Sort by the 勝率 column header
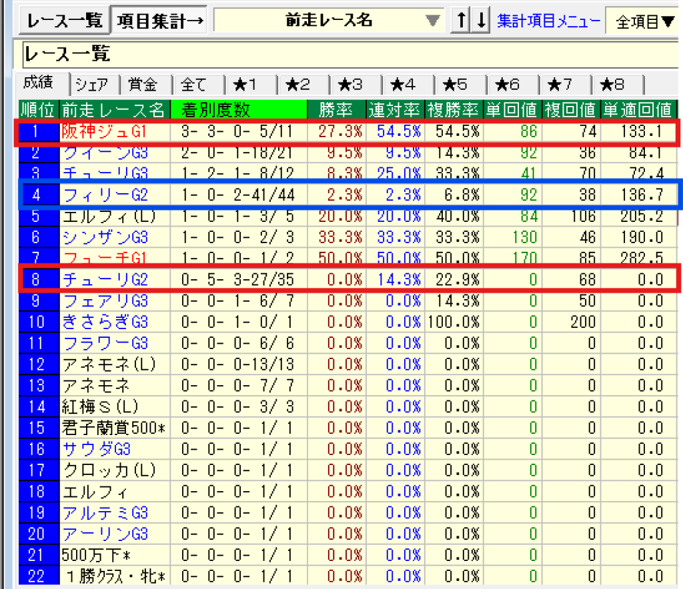The width and height of the screenshot is (683, 589). (x=335, y=109)
